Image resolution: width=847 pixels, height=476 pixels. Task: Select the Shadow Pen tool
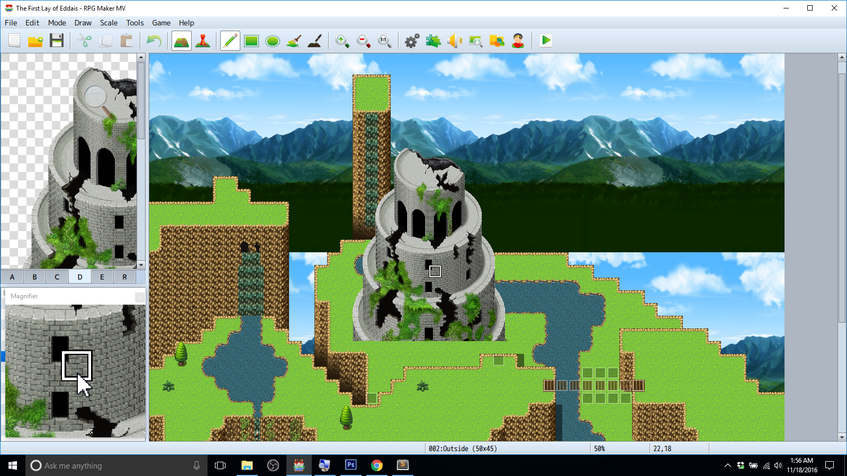[315, 41]
